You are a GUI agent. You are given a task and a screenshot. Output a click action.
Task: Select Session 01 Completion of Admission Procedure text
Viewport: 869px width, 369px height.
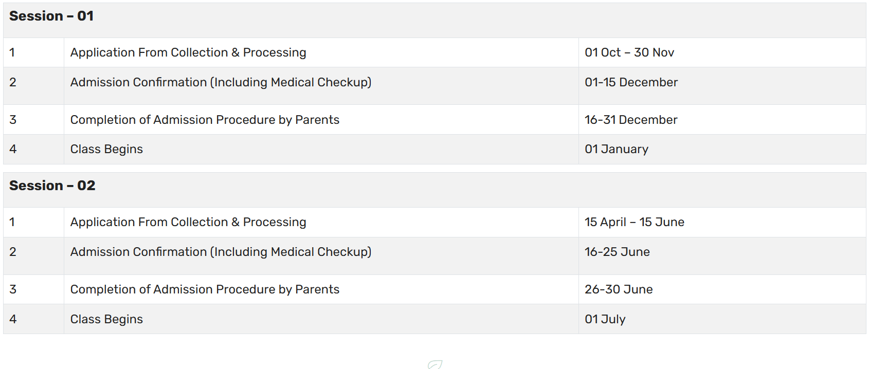[x=205, y=120]
